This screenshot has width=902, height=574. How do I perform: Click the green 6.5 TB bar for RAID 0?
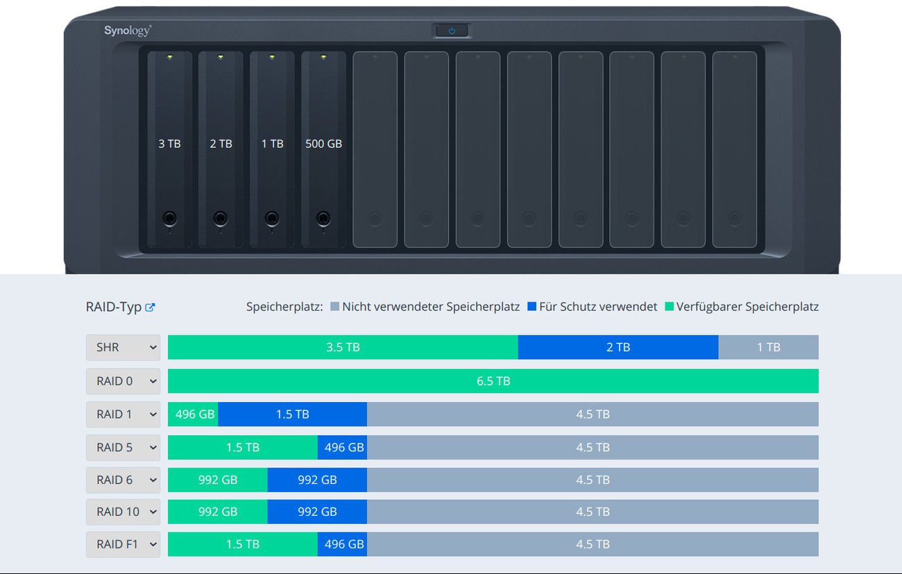pyautogui.click(x=493, y=381)
